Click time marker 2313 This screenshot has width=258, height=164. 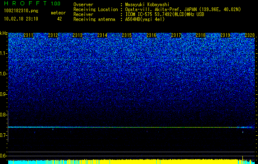pos(78,35)
